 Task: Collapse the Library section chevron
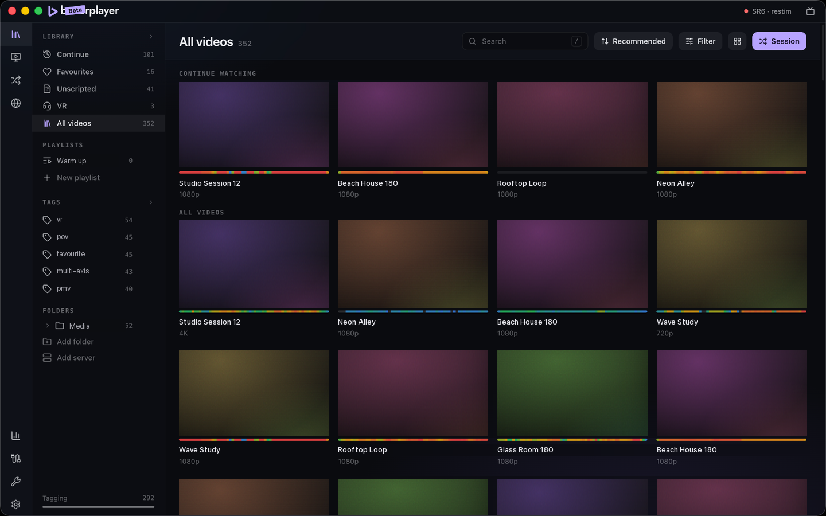pos(151,37)
